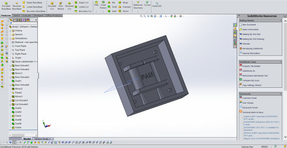
Task: Activate the Shell tool
Action: pyautogui.click(x=112, y=11)
